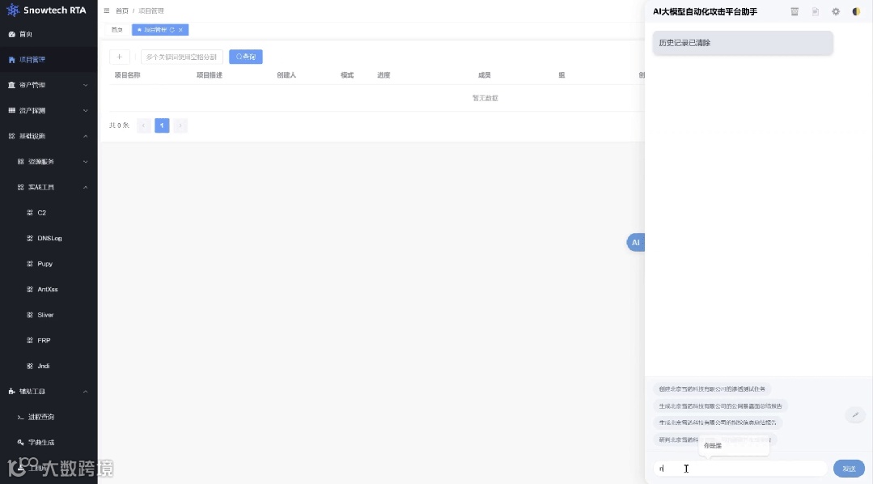Screen dimensions: 873x484
Task: Choose the 公网暴露面总结报告 prompt suggestion
Action: point(720,406)
